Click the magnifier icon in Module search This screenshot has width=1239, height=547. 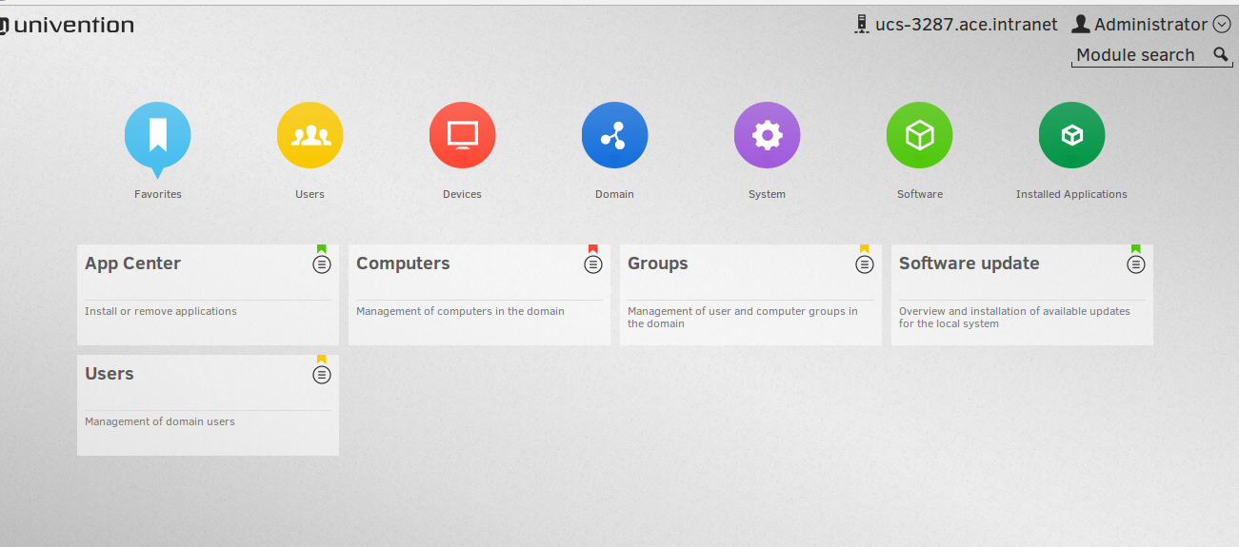pos(1221,55)
